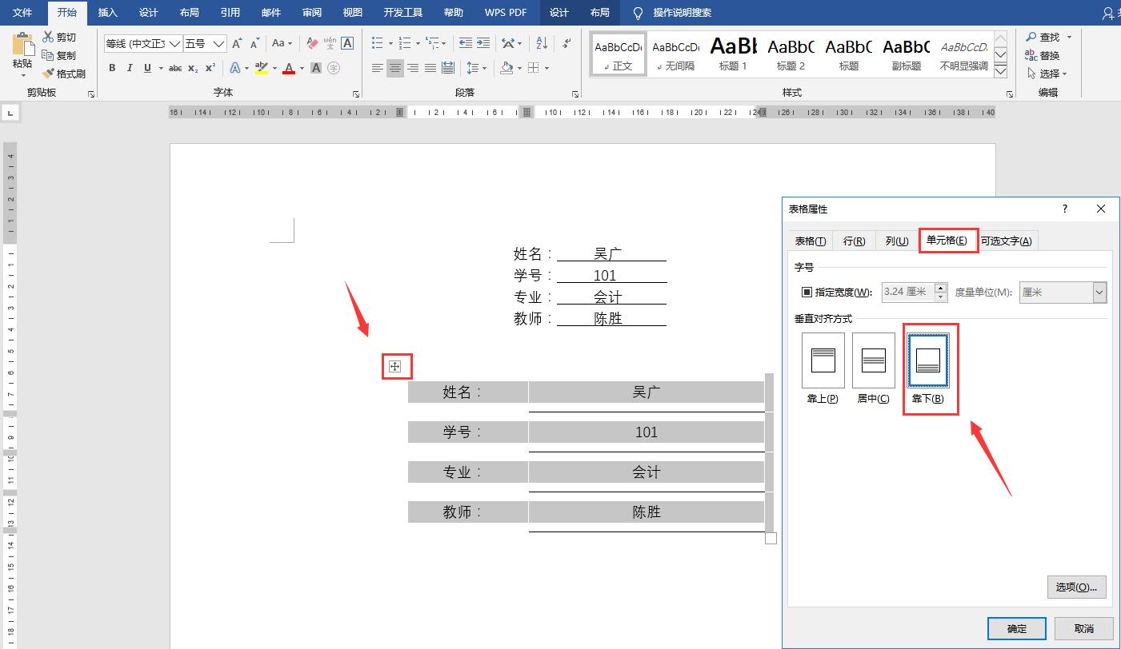Select the 靠上 vertical alignment option
This screenshot has height=649, width=1121.
coord(822,360)
